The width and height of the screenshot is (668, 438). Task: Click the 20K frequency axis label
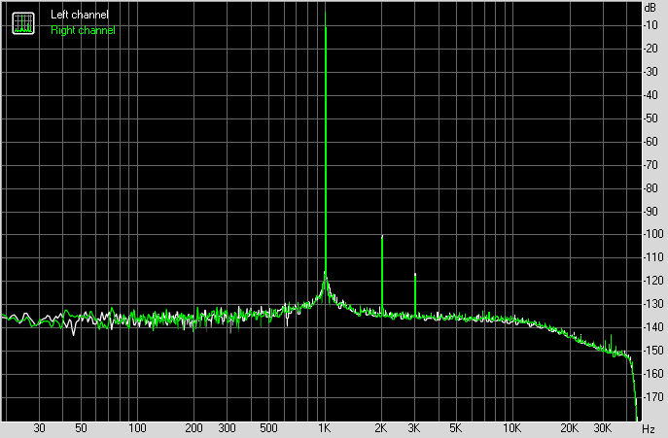coord(570,427)
